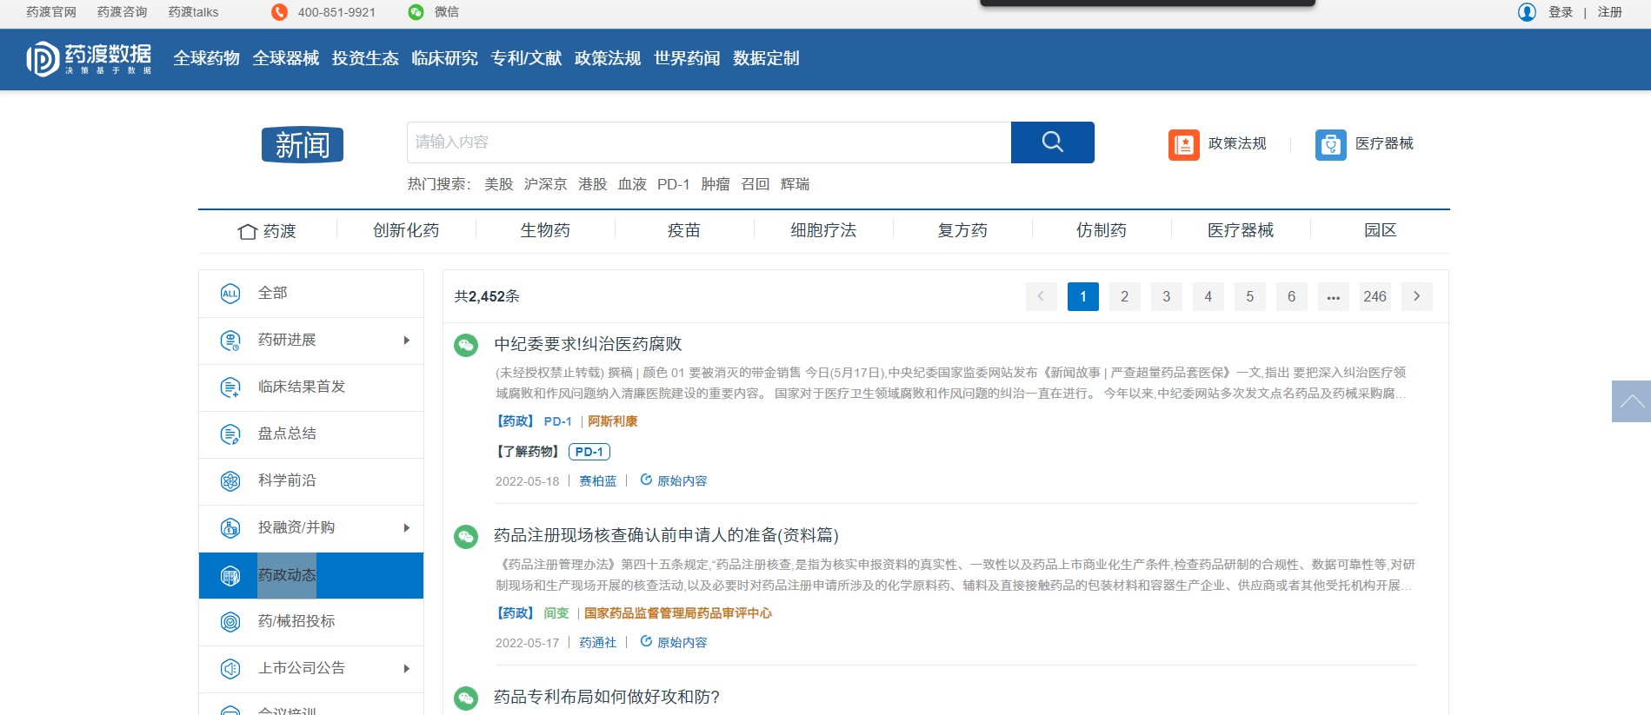Click the 阿斯利康 company tag
Screen dimensions: 1651x715
tap(613, 421)
